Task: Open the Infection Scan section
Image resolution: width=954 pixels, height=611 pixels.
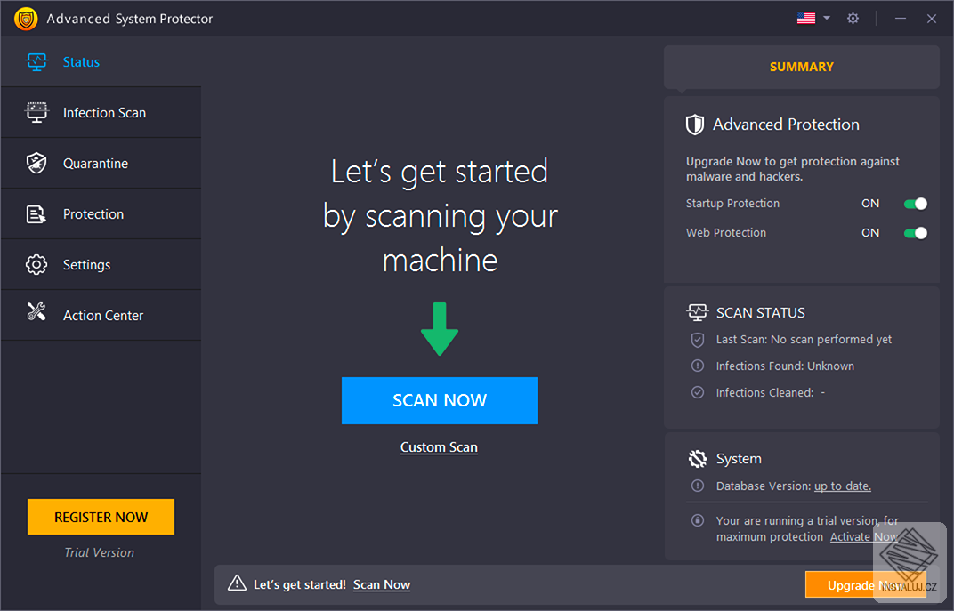Action: click(x=101, y=112)
